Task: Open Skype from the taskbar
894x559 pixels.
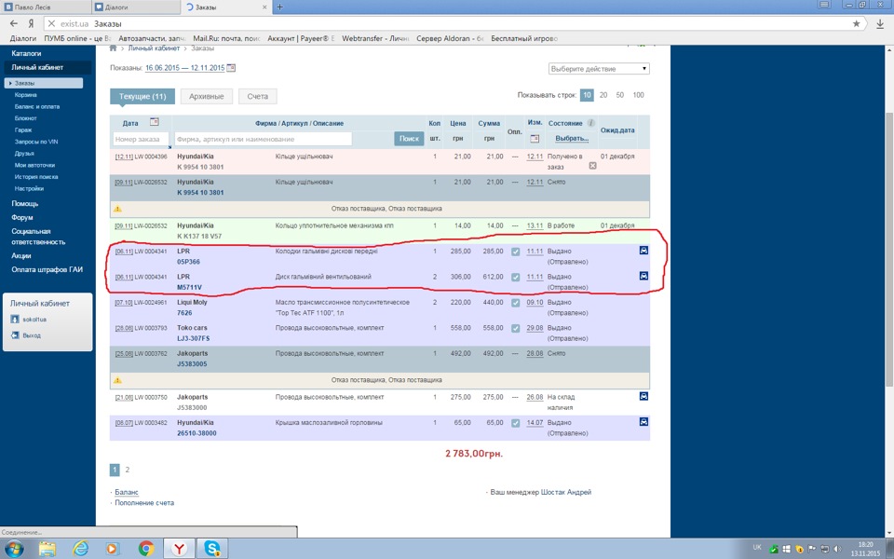Action: click(x=212, y=549)
